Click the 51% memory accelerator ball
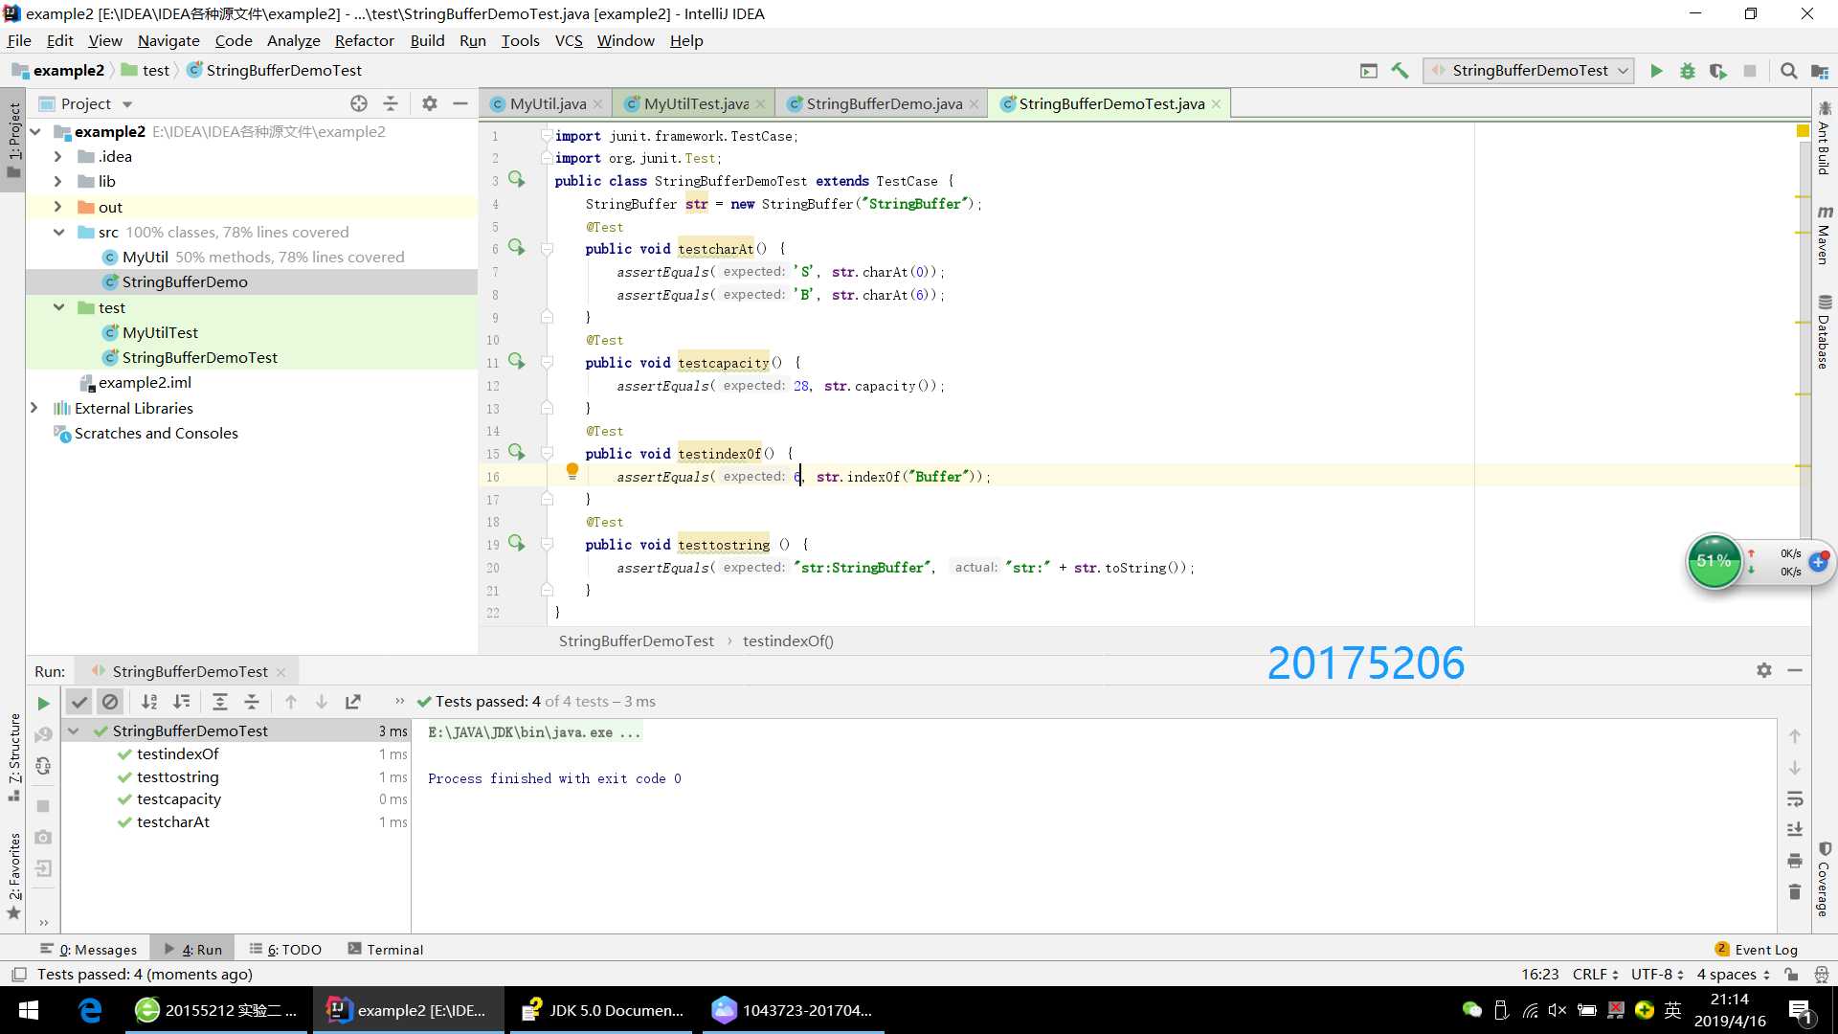The image size is (1838, 1034). [x=1714, y=561]
